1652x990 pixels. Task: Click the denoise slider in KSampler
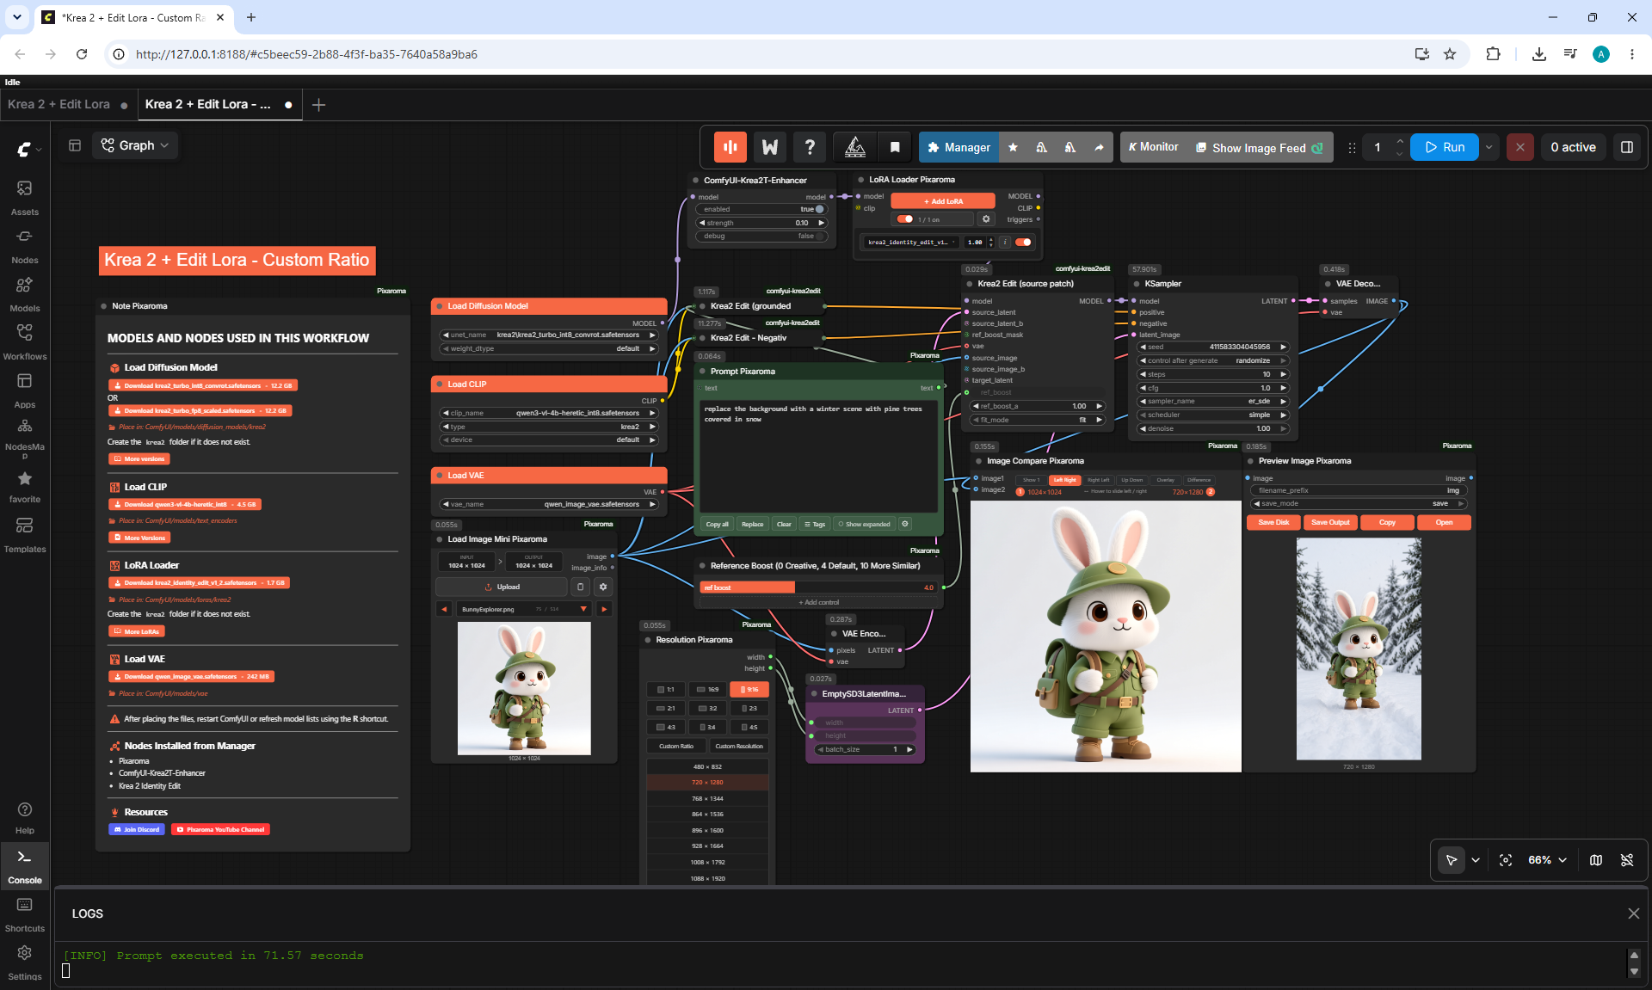1212,428
